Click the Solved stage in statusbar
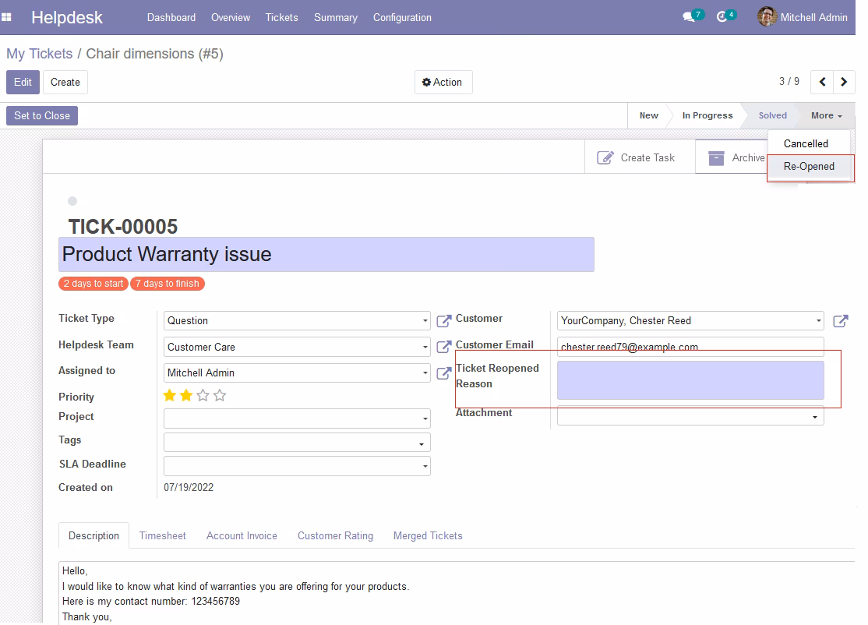This screenshot has height=625, width=868. coord(772,115)
